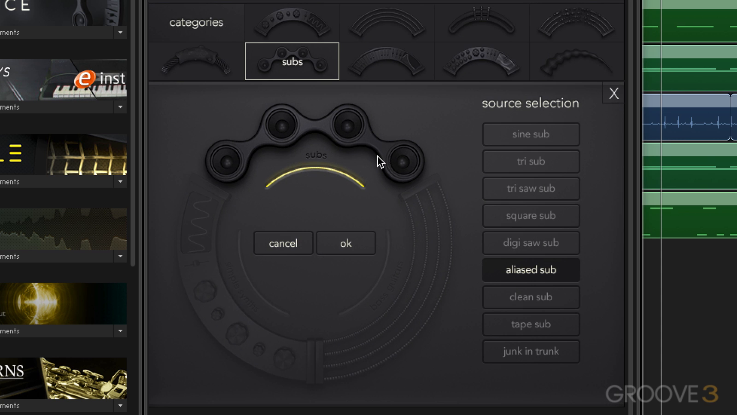Image resolution: width=737 pixels, height=415 pixels.
Task: Select the subs category icon
Action: click(292, 61)
